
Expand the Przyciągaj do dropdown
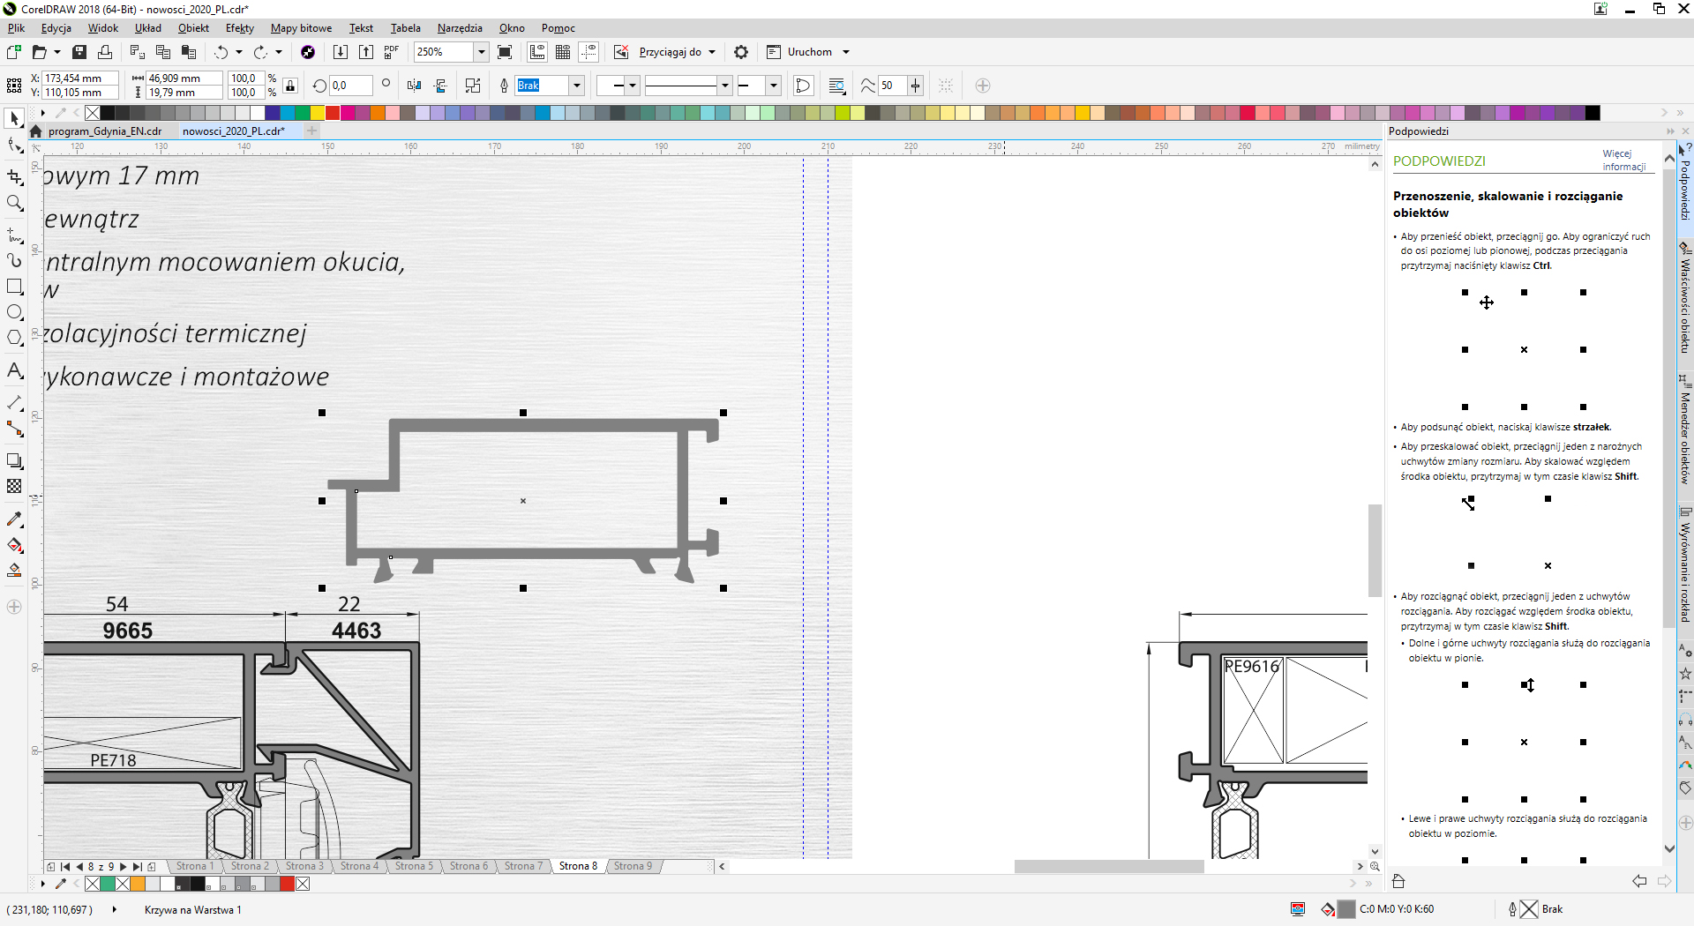click(712, 52)
